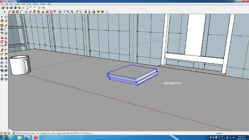Screen dimensions: 249x140
Task: Select the Text tool in Large Tool Set
Action: pos(6,54)
